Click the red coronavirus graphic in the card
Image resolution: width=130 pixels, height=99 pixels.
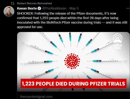click(72, 61)
